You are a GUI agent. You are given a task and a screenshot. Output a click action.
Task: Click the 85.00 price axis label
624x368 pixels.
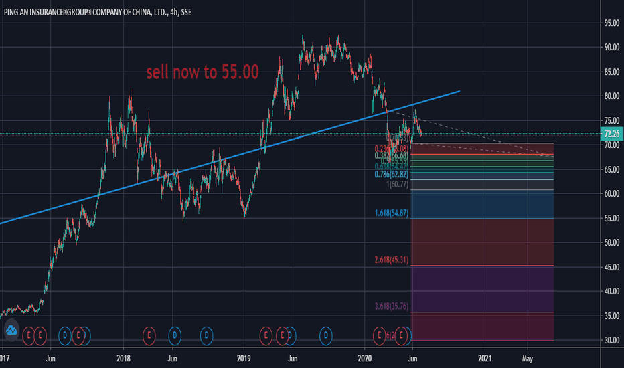click(612, 72)
